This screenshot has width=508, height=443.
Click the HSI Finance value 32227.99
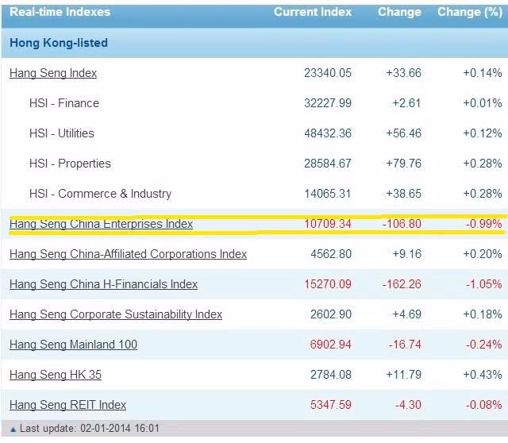[x=328, y=103]
